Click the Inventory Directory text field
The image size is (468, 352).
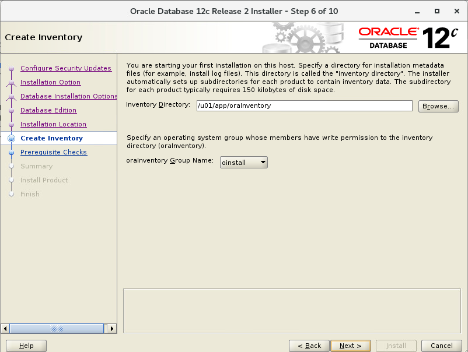tap(305, 106)
